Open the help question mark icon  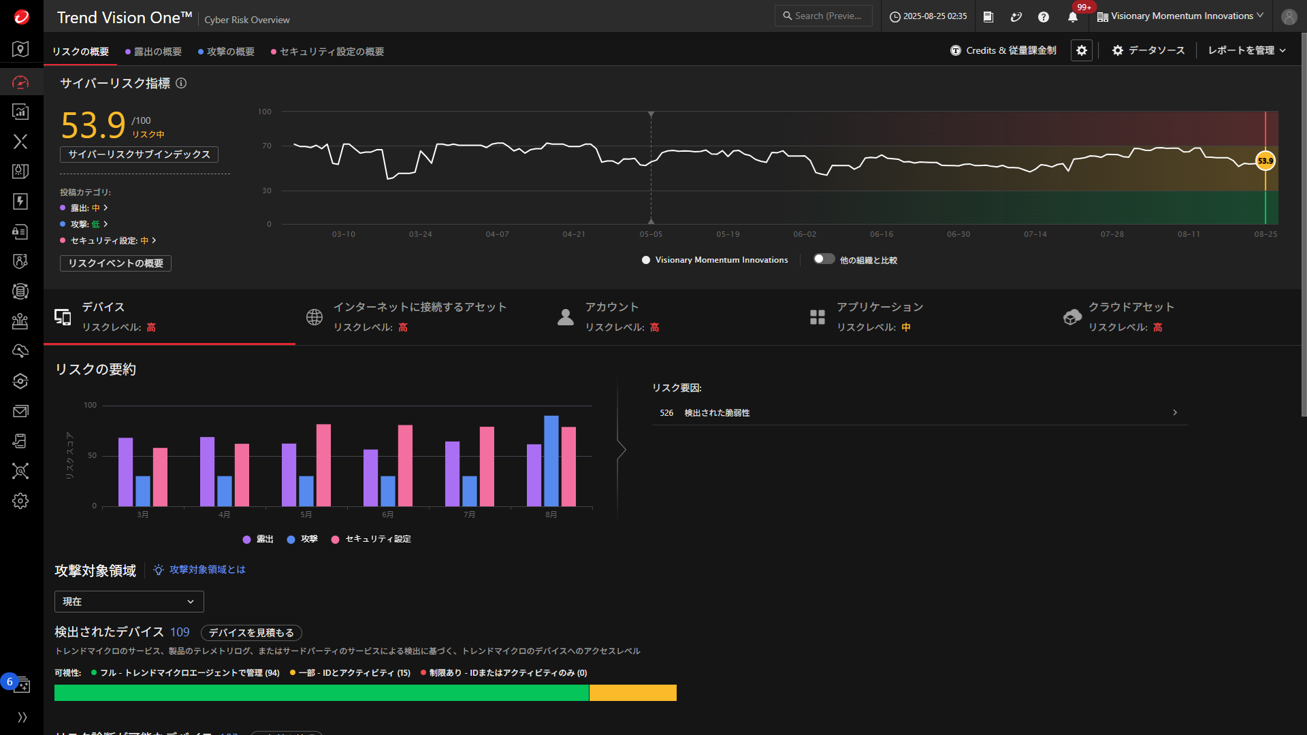click(1044, 17)
